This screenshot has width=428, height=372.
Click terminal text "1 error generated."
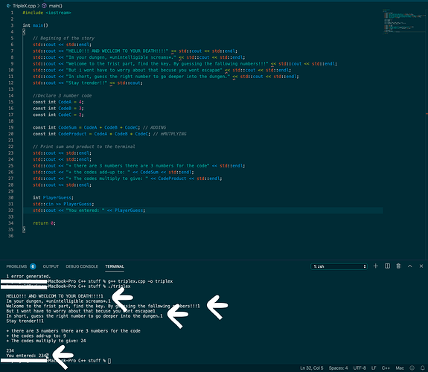(x=28, y=276)
